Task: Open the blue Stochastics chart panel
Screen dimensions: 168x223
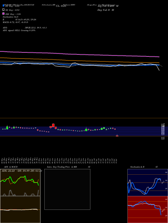Action: click(148, 182)
